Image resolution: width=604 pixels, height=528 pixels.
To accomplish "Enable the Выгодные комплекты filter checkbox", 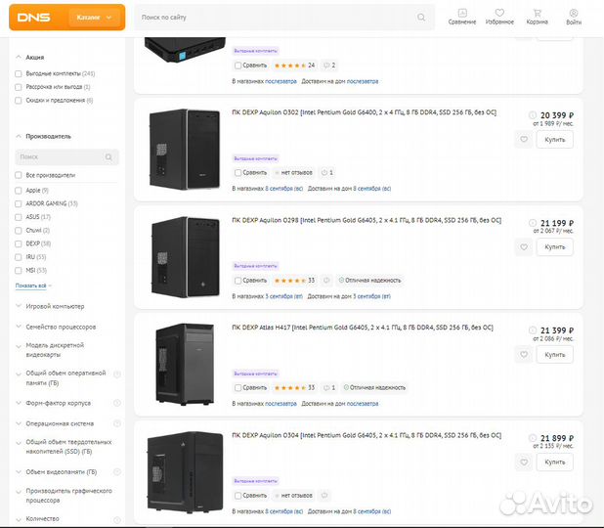I will (19, 73).
